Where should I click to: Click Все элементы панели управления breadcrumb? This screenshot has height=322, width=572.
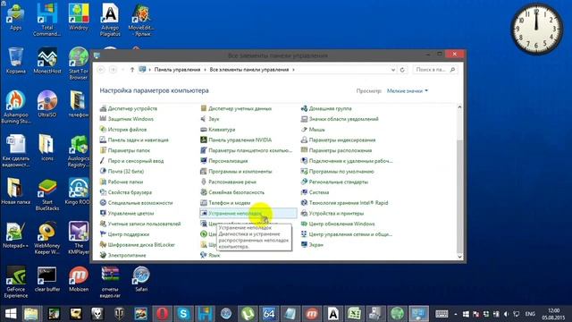pyautogui.click(x=249, y=70)
